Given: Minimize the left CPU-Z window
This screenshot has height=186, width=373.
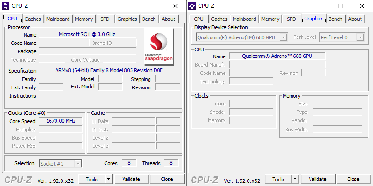Looking at the screenshot, I should pos(133,6).
